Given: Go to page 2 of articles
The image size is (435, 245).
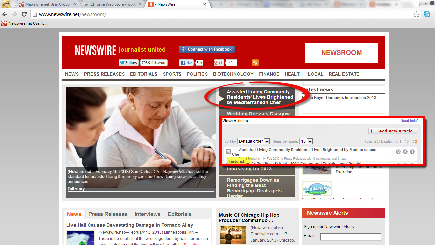Looking at the screenshot, I should tap(416, 141).
